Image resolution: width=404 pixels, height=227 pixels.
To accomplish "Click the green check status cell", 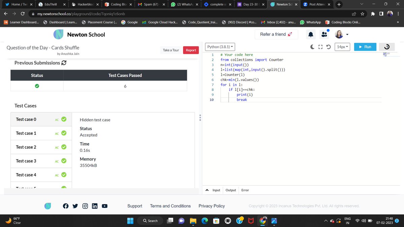I will [x=37, y=86].
